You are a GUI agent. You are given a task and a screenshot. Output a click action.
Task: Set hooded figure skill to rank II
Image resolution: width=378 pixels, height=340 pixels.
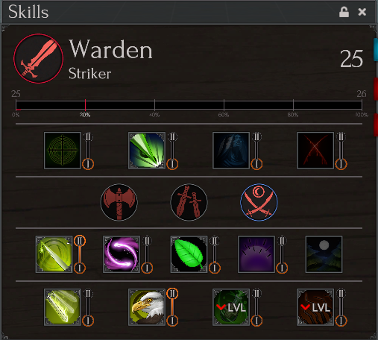click(256, 136)
